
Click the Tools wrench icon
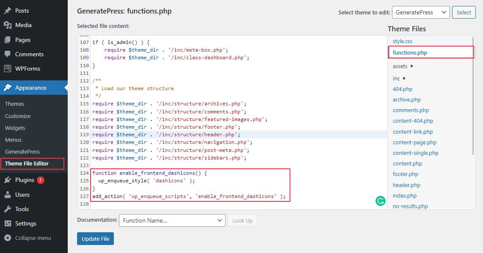point(8,209)
